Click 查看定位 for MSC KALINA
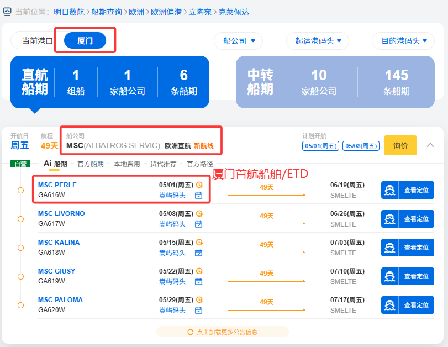The height and width of the screenshot is (347, 448). pyautogui.click(x=408, y=248)
